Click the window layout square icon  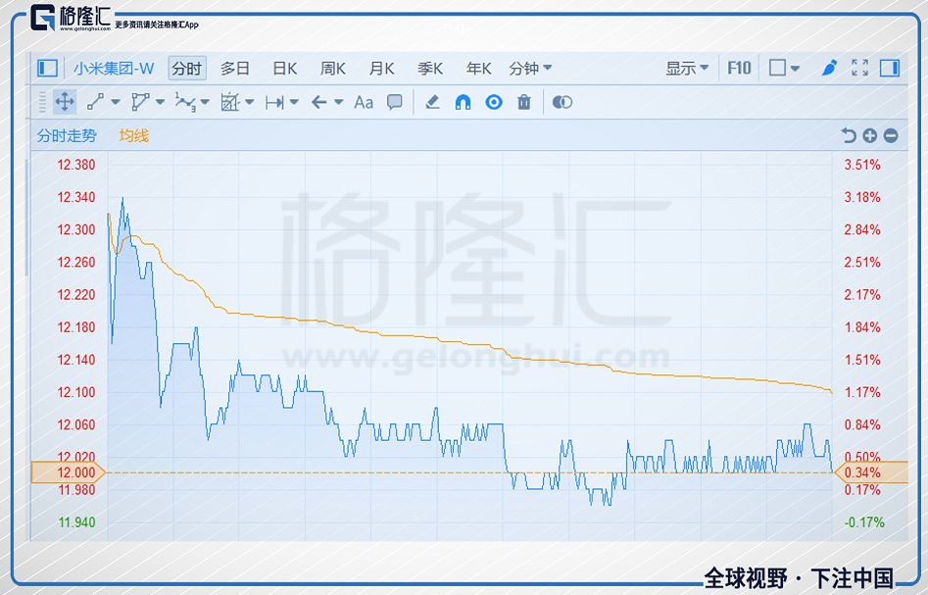click(x=778, y=68)
